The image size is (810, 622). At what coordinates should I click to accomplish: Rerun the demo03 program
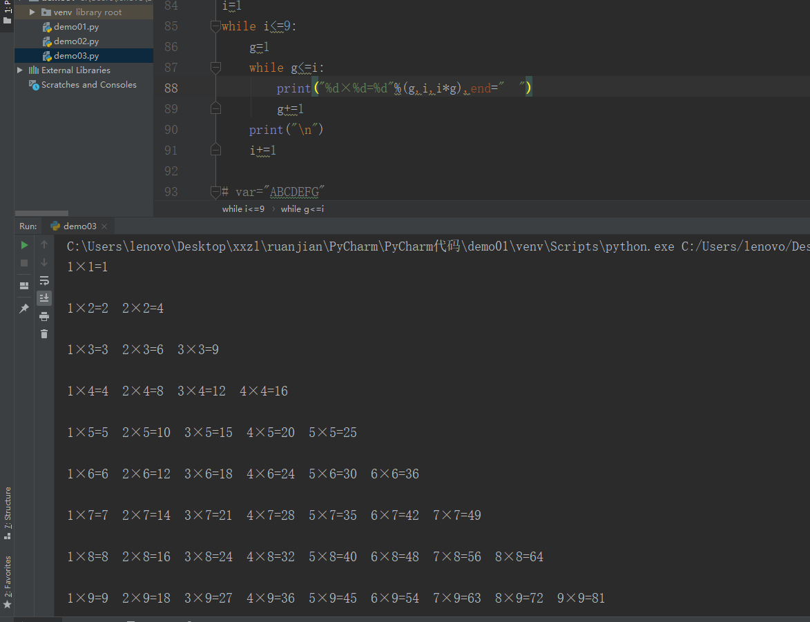24,246
